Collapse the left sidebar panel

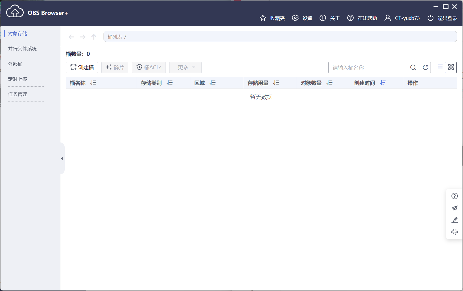pos(62,158)
